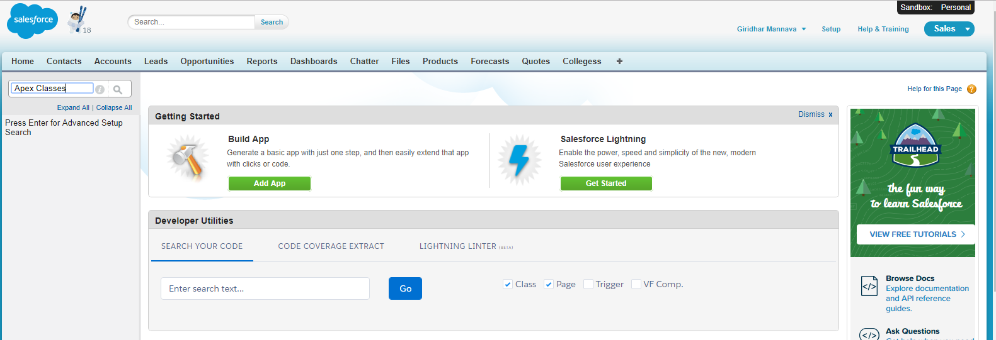Viewport: 996px width, 340px height.
Task: Dismiss Getting Started with the x icon
Action: tap(830, 114)
